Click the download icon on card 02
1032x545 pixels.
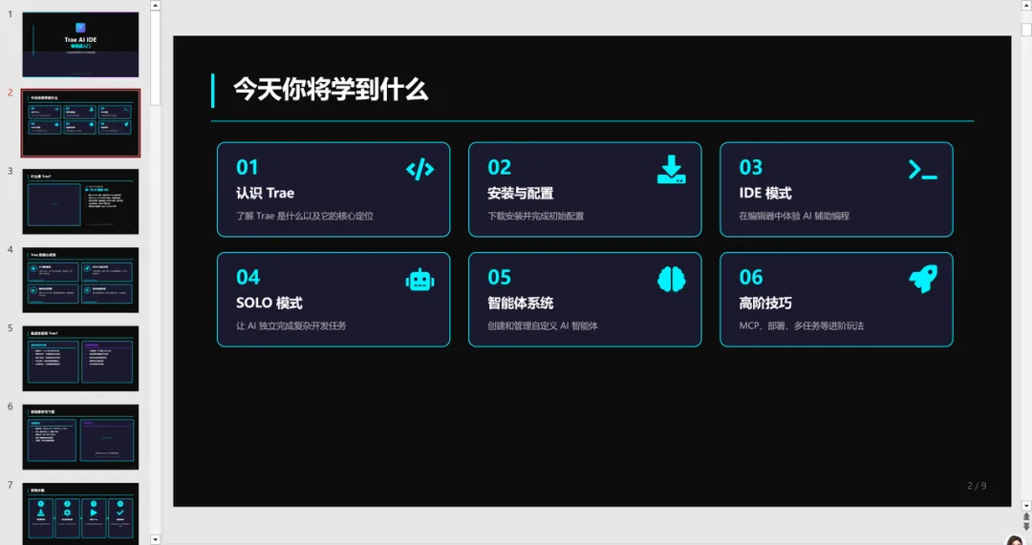(x=672, y=170)
